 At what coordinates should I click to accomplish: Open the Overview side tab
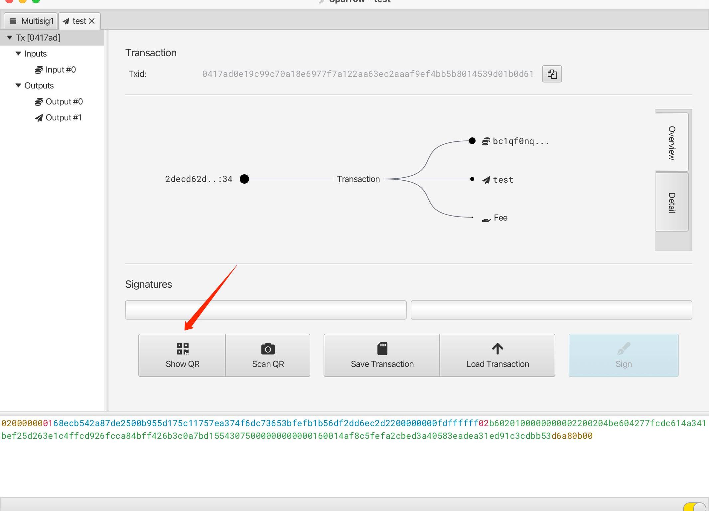[x=672, y=143]
